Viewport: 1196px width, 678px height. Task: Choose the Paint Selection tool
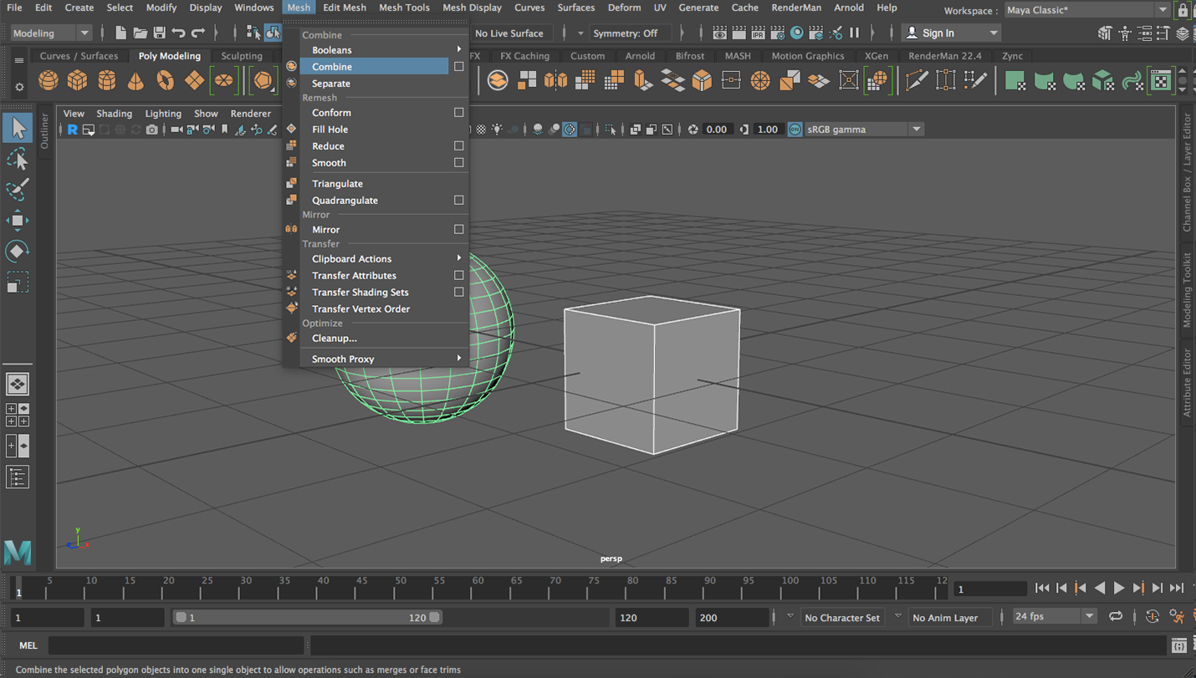[x=18, y=190]
